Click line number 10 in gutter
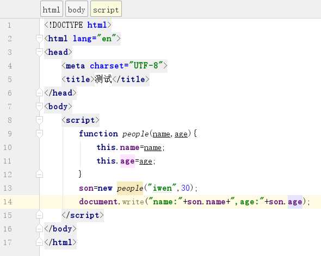This screenshot has width=321, height=256. [8, 147]
